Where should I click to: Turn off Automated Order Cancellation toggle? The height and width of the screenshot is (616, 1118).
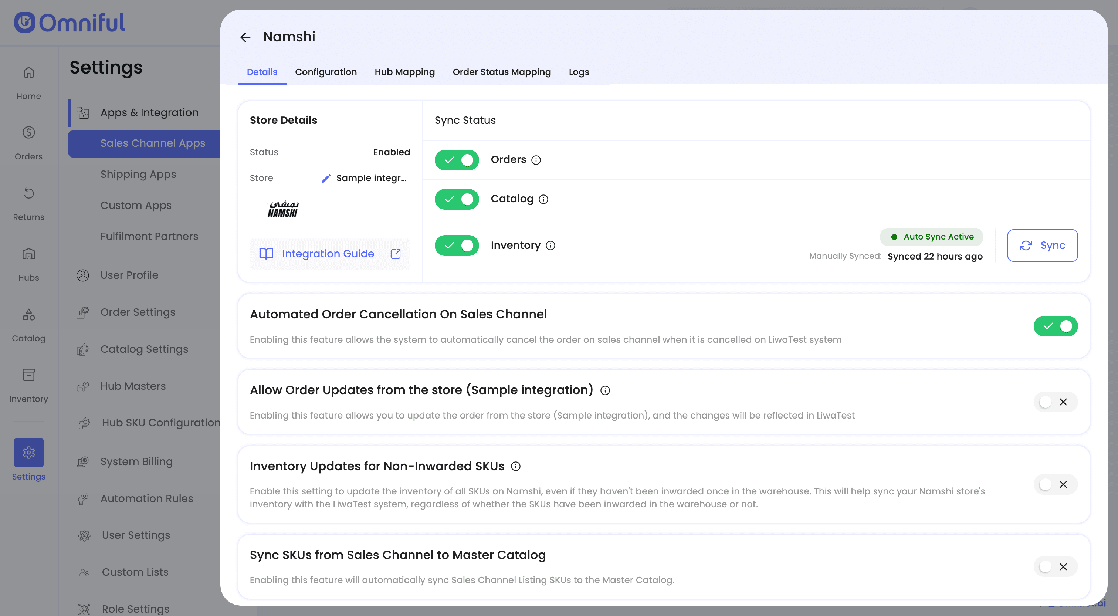click(x=1056, y=326)
